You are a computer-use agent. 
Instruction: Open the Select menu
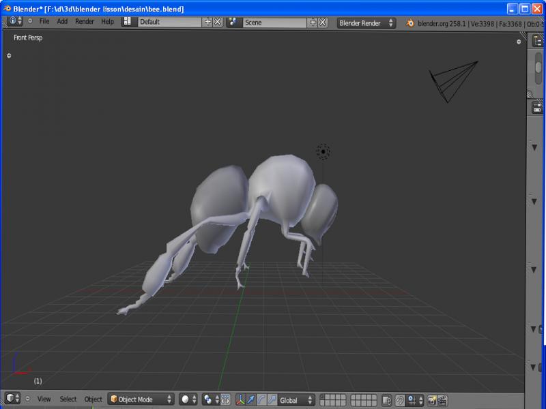68,399
